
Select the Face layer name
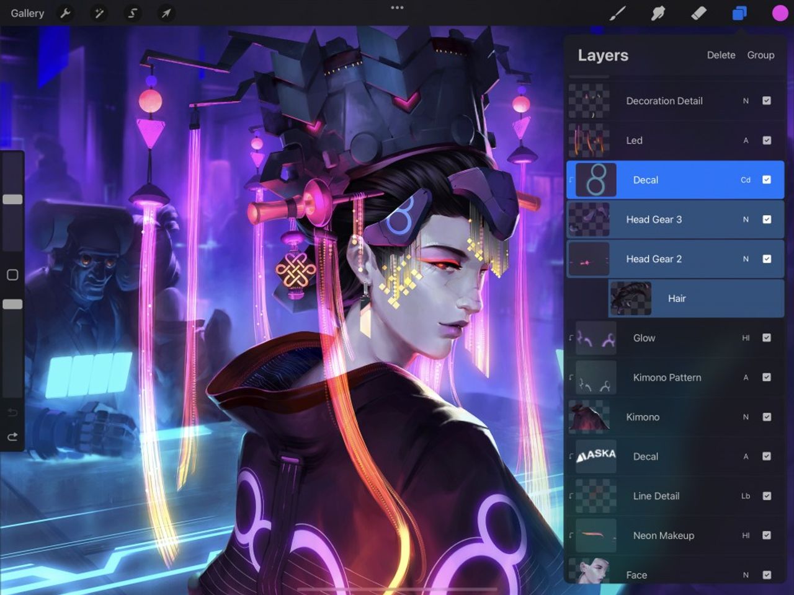(x=636, y=575)
